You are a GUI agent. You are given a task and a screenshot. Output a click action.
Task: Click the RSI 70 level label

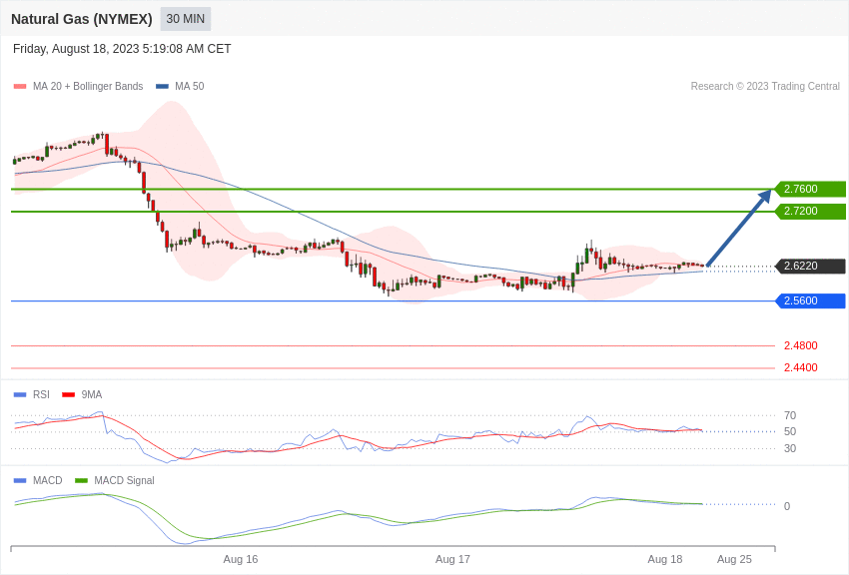click(x=790, y=415)
